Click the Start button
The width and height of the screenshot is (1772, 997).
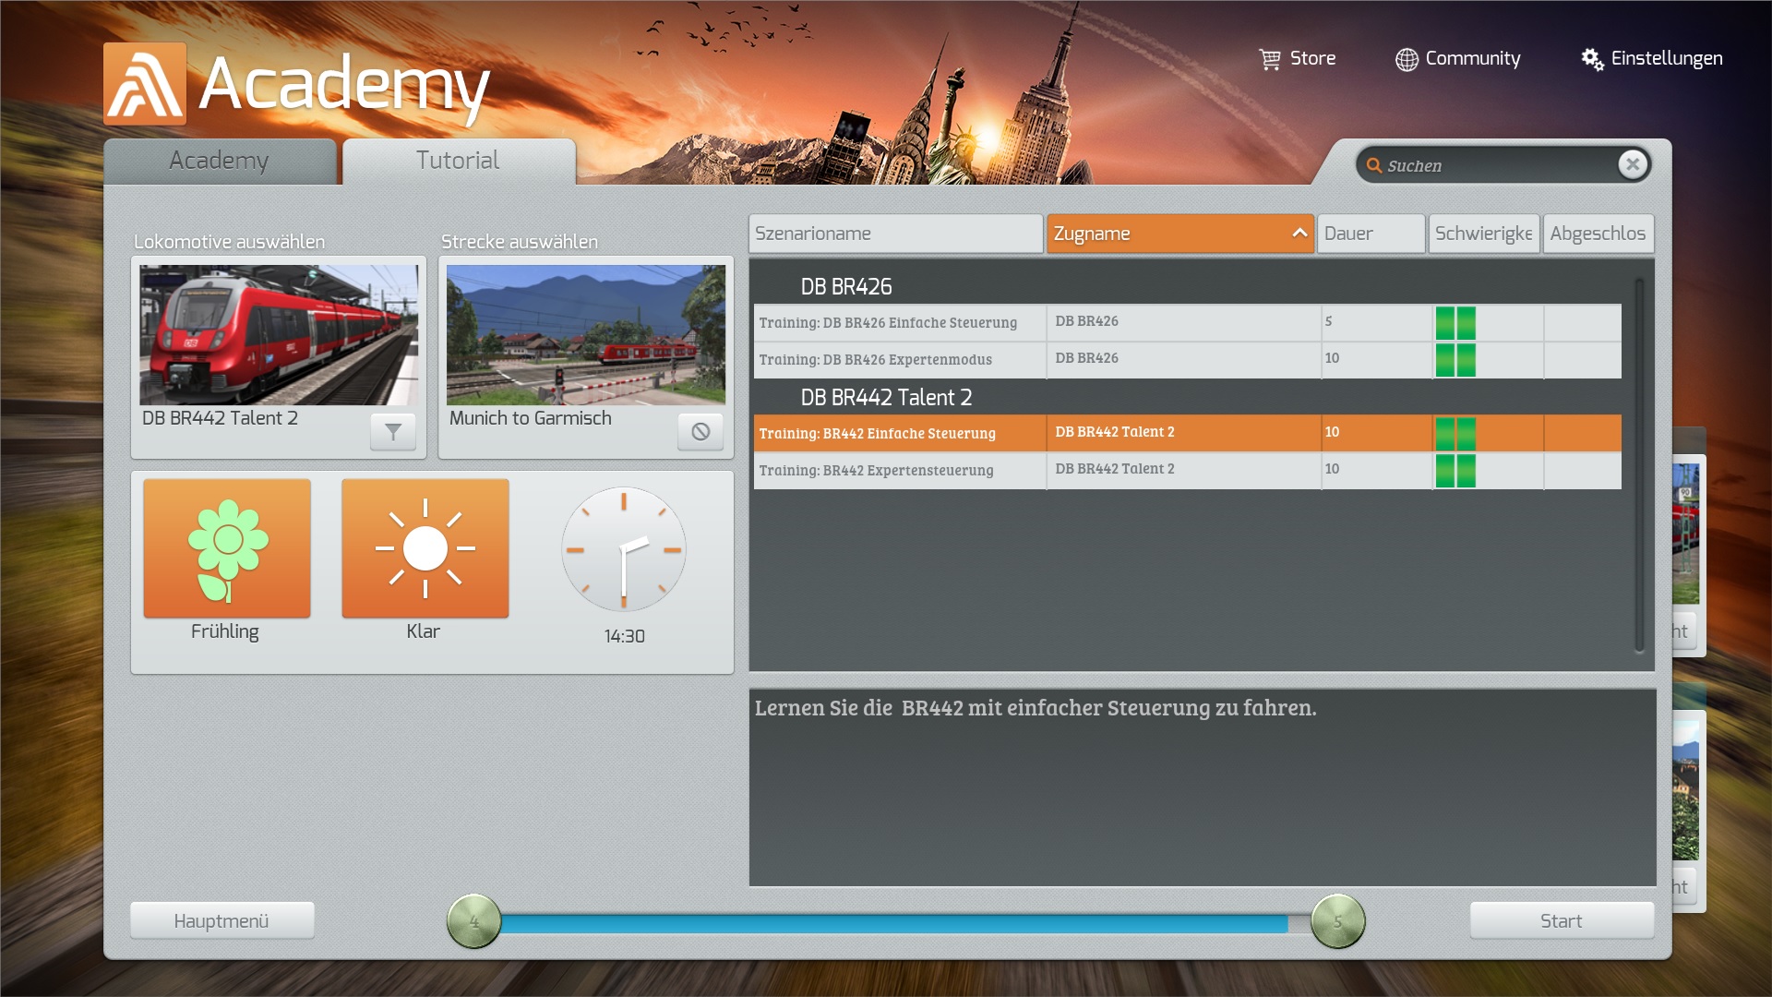click(1562, 920)
